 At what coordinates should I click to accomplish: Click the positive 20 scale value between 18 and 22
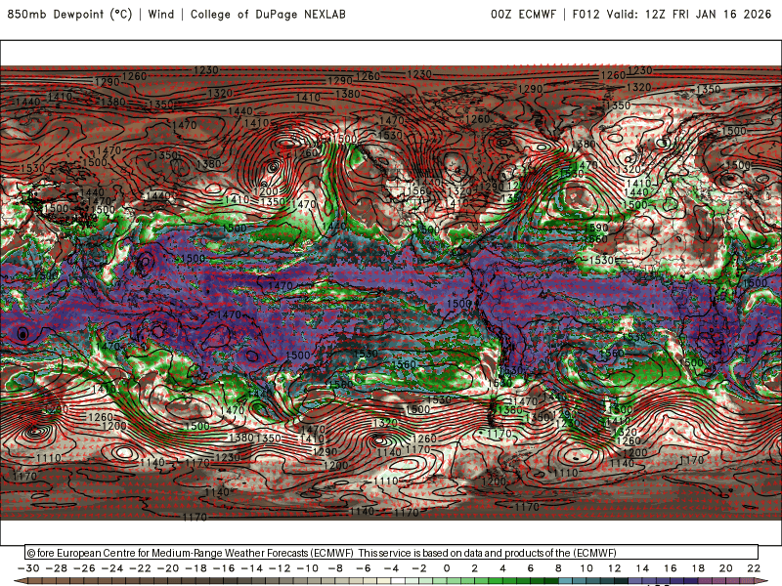tap(725, 568)
